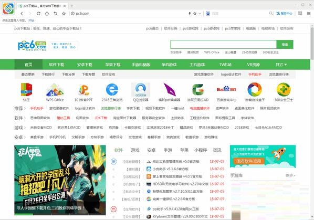Click the lightning speed-mode icon

[190, 14]
